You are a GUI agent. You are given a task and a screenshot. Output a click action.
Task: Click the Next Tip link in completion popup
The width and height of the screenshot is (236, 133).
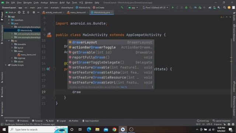(x=124, y=87)
